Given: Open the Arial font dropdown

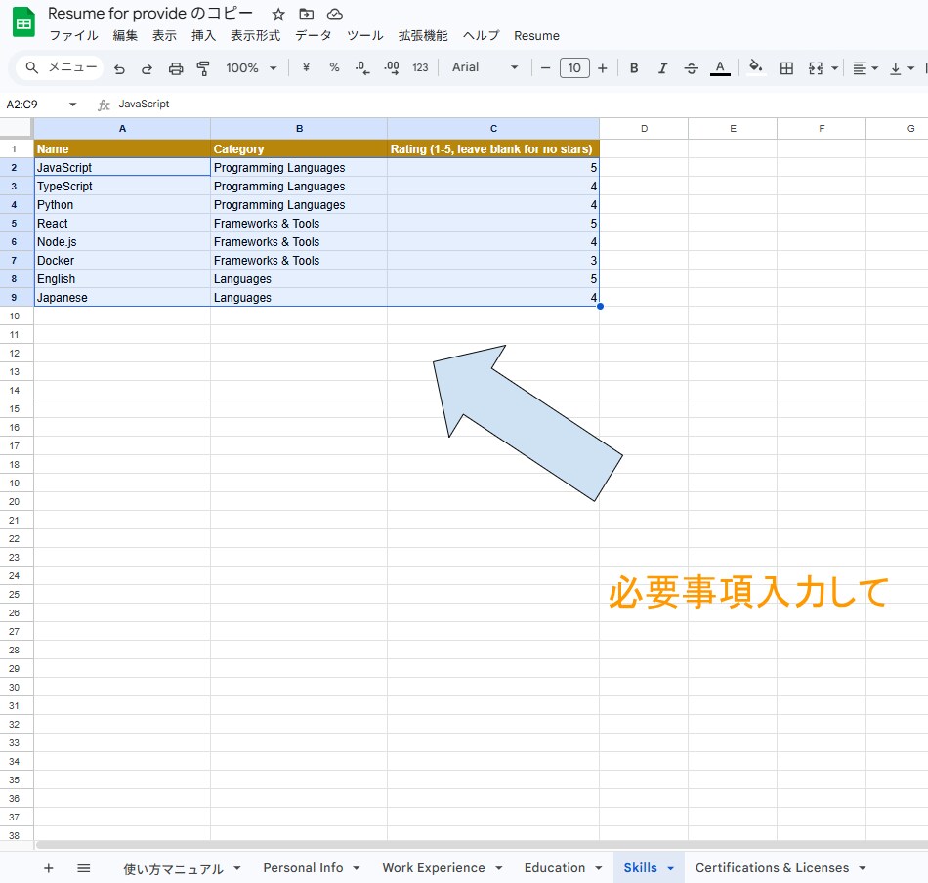Looking at the screenshot, I should pos(485,67).
